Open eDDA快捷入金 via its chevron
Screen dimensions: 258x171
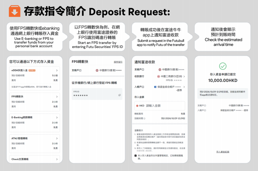click(x=57, y=70)
